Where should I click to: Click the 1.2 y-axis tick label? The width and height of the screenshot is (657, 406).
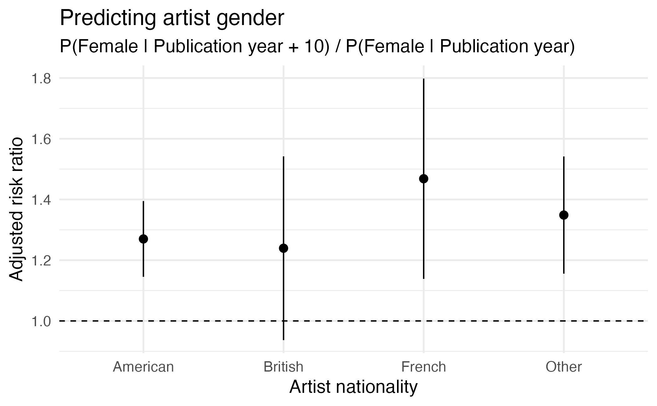[x=41, y=260]
